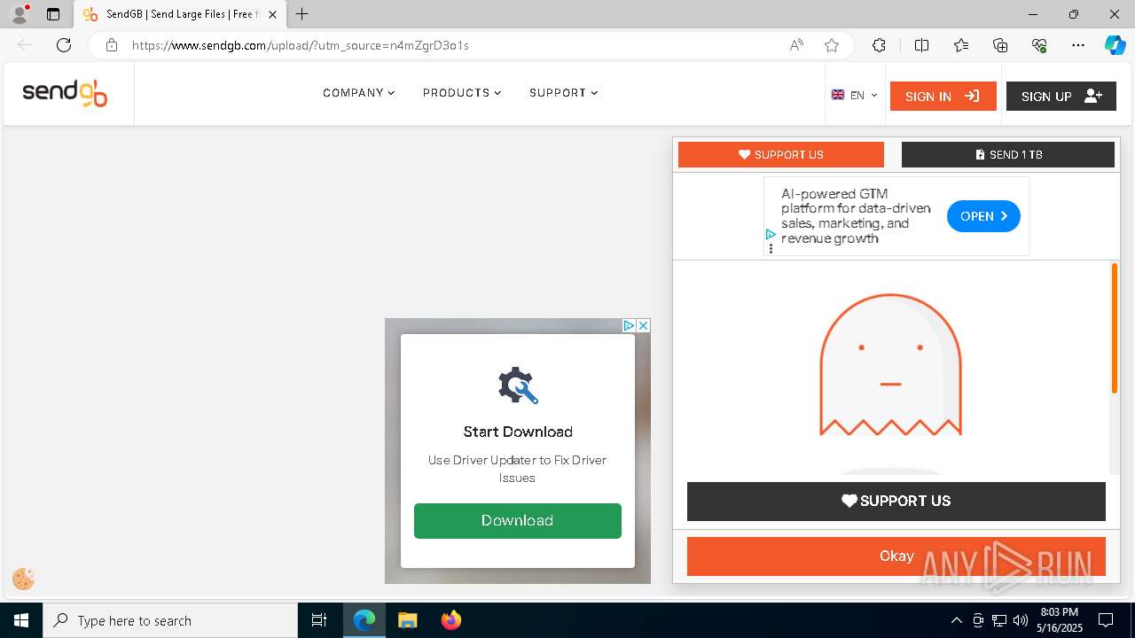Click the taskbar search box

click(x=170, y=620)
